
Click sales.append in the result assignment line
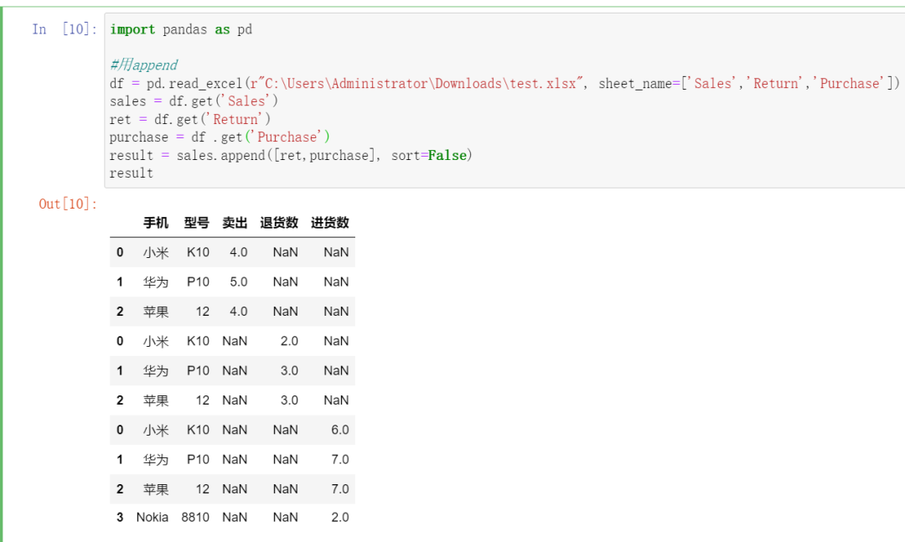click(221, 155)
